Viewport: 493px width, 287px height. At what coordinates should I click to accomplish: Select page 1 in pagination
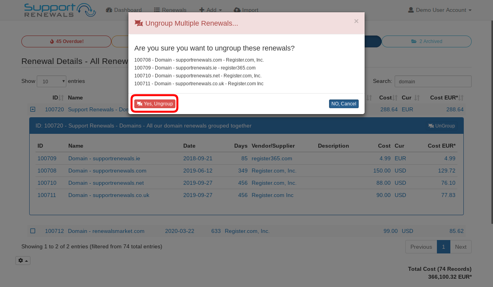coord(444,247)
